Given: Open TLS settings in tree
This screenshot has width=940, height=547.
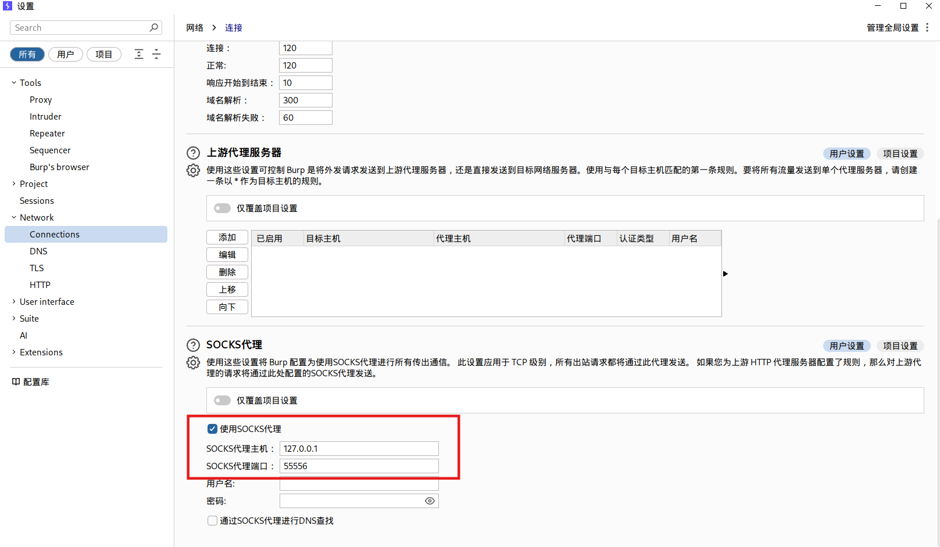Looking at the screenshot, I should [x=37, y=268].
